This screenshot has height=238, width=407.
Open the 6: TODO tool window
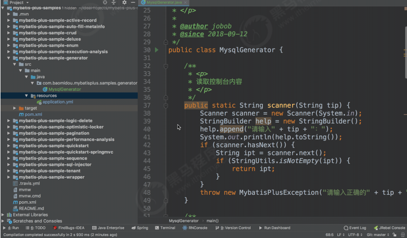coord(36,228)
